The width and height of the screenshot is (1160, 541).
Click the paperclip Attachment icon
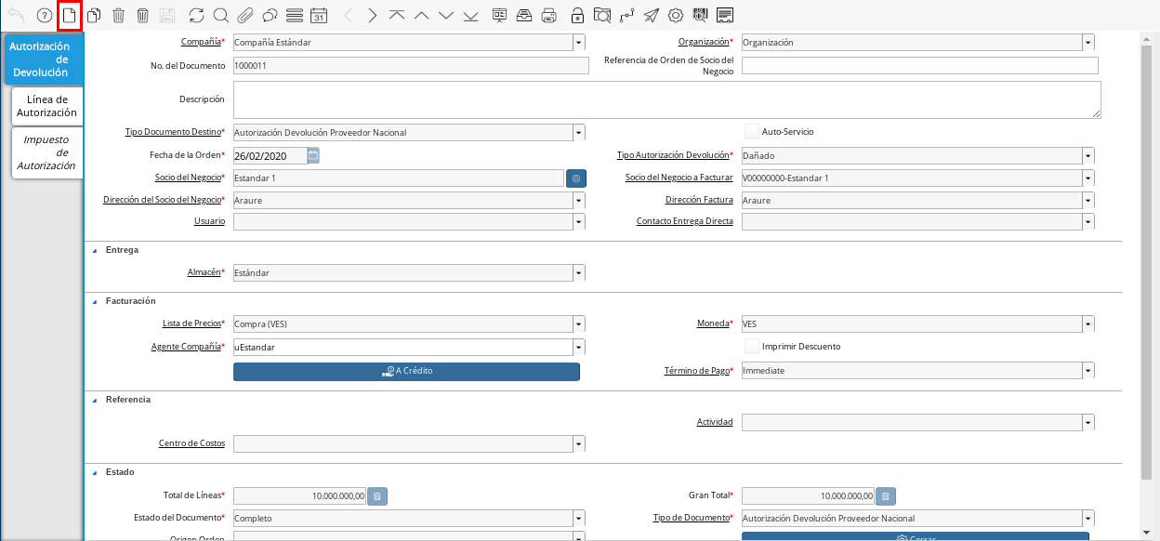(x=245, y=15)
